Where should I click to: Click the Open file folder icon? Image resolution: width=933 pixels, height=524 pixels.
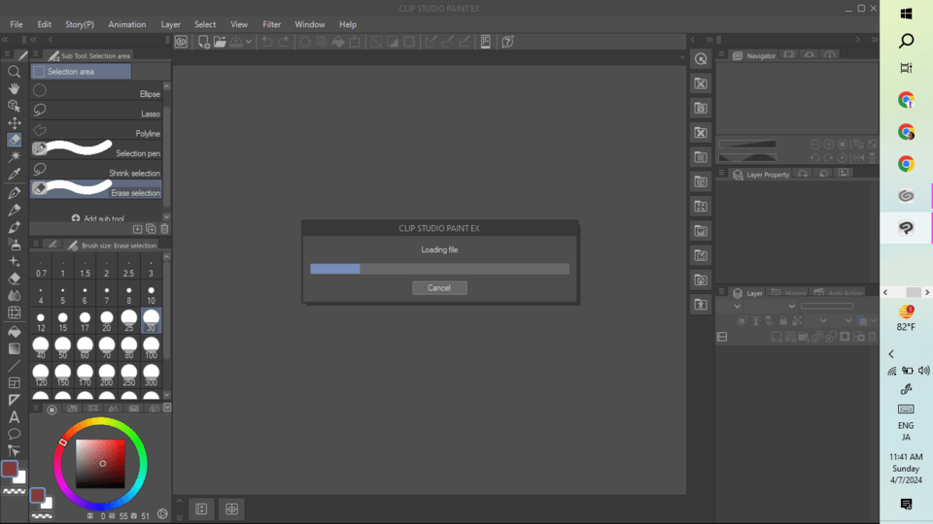click(220, 42)
